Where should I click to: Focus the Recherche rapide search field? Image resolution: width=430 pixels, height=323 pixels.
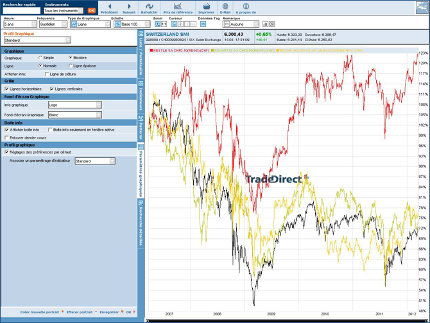point(21,11)
